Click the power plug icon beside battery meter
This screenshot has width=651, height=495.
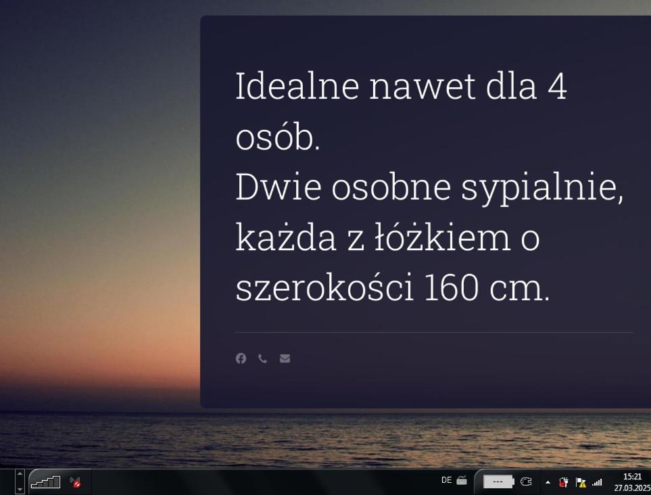[x=527, y=482]
